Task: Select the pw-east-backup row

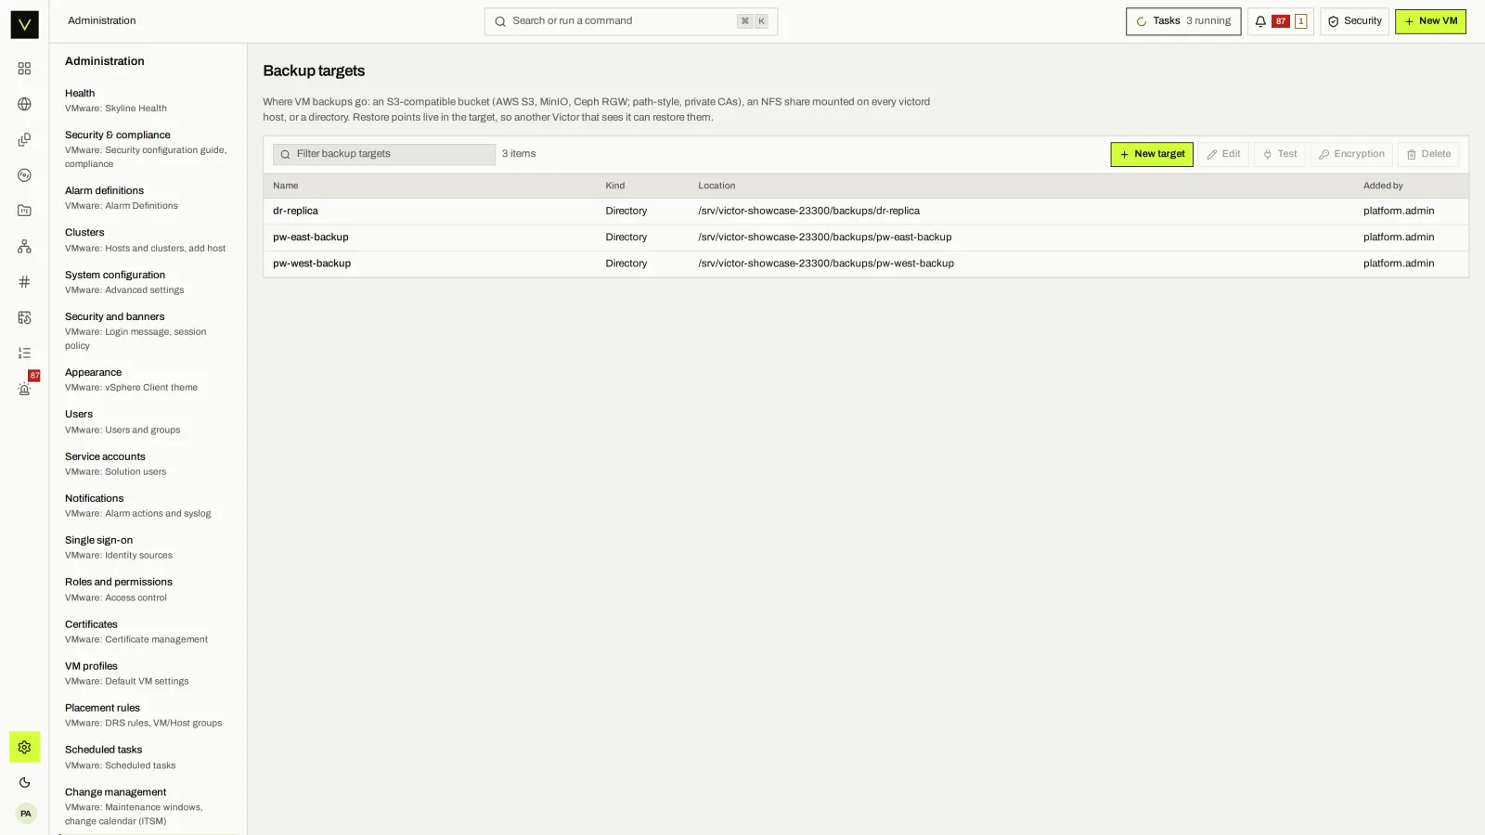Action: [x=865, y=238]
